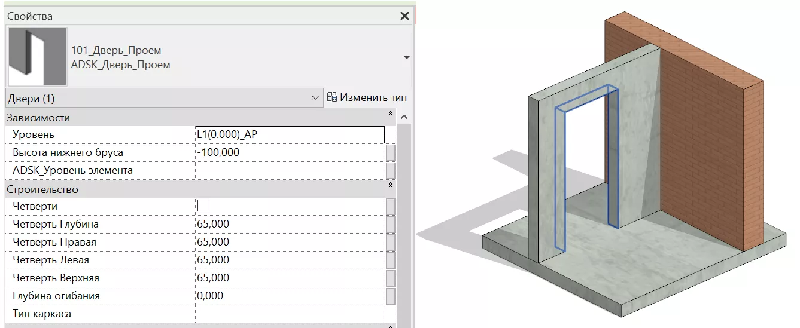Click the Изменить тип icon

[333, 97]
